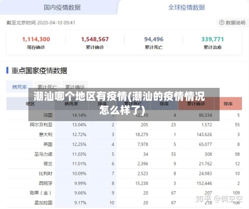This screenshot has height=209, width=249.
Task: Select the 累计确诊 sorting tab
Action: coord(75,87)
